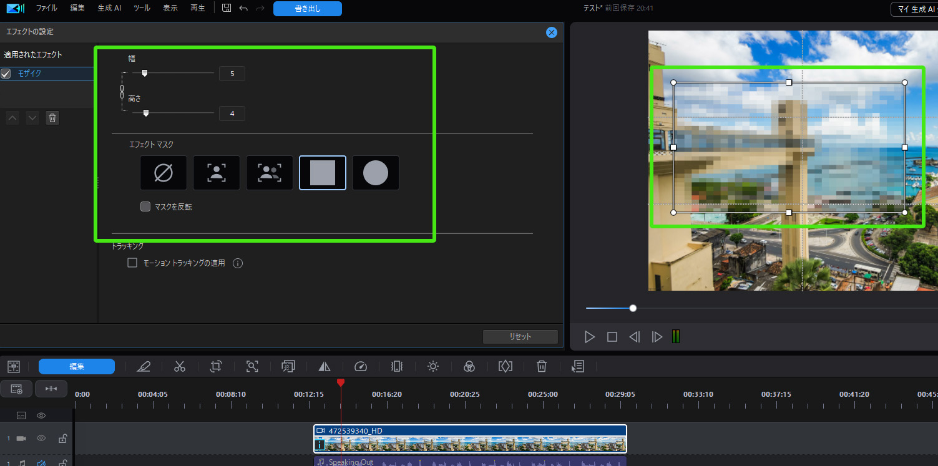The image size is (938, 466).
Task: Click the 書き出し export button
Action: pos(307,9)
